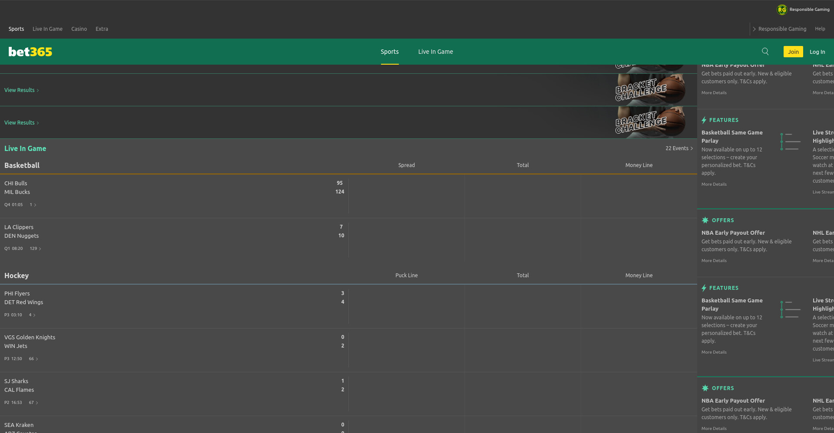Click the Log In button
Viewport: 834px width, 433px height.
pyautogui.click(x=817, y=52)
